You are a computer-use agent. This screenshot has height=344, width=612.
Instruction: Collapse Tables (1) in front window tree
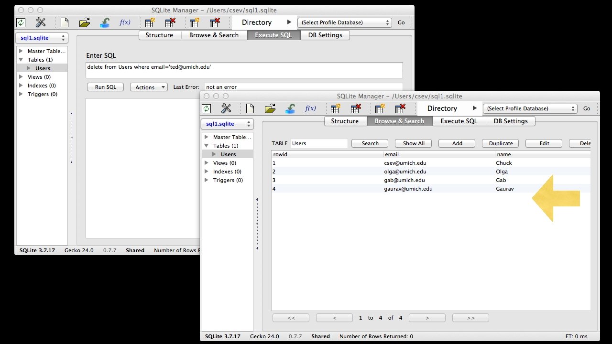[207, 146]
